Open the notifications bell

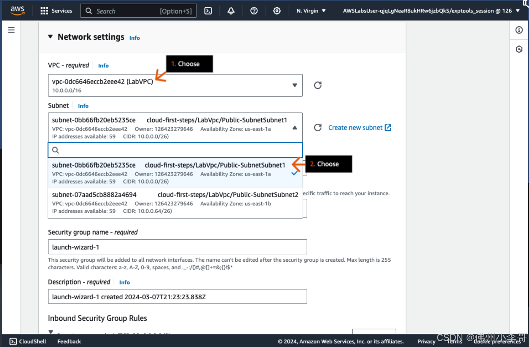point(231,11)
